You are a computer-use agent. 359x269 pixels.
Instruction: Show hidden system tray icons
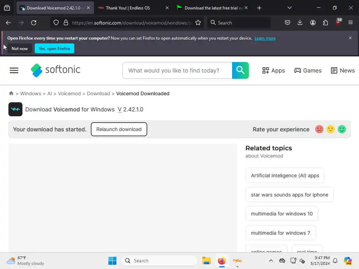271,261
